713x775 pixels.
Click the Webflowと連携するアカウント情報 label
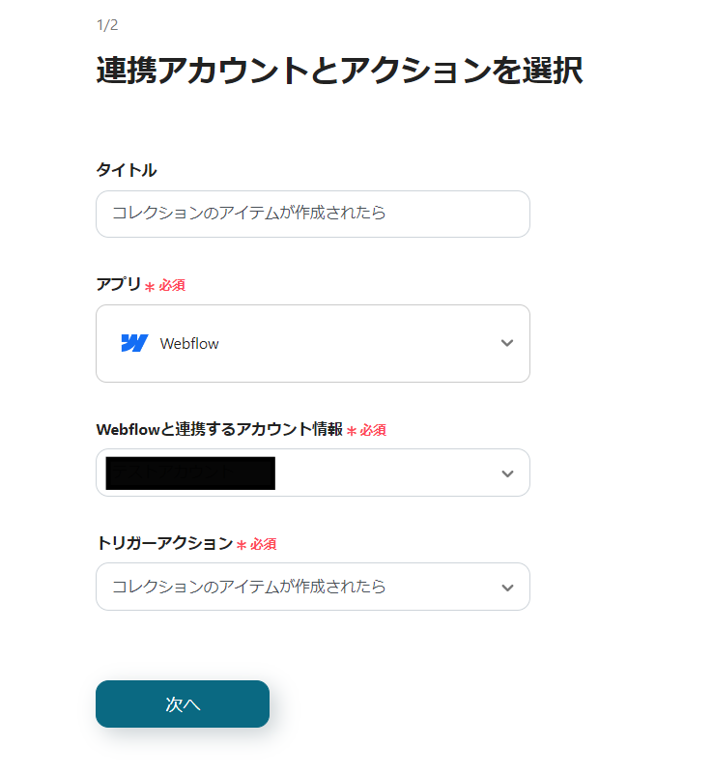222,430
